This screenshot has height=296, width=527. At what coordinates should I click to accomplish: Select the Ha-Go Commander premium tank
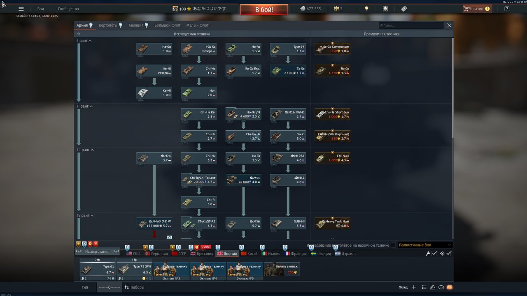coord(332,49)
